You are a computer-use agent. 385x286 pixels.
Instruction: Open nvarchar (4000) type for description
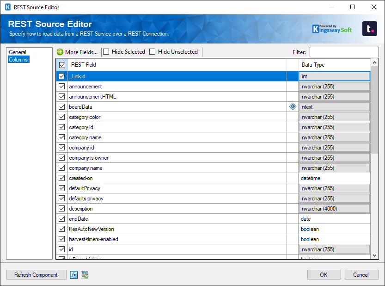click(334, 209)
